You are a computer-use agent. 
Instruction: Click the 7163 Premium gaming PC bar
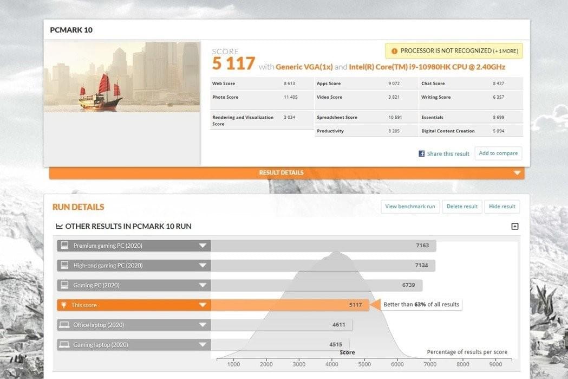point(323,246)
